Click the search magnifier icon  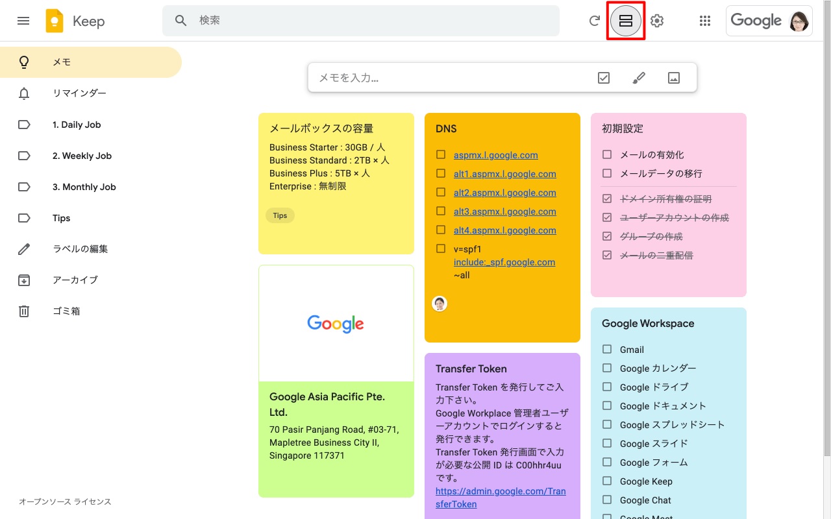181,21
